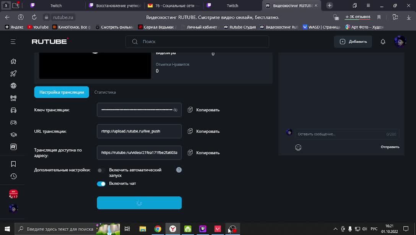Click the Добавить button

353,42
